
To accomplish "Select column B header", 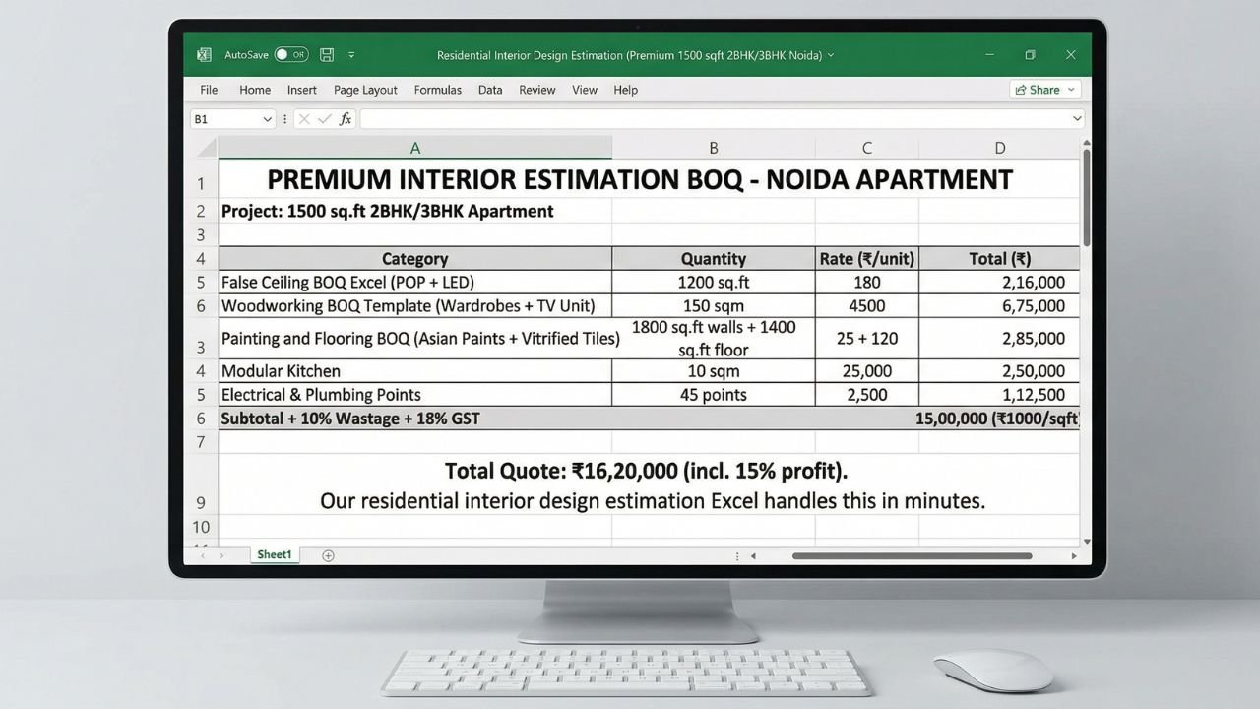I will click(714, 148).
